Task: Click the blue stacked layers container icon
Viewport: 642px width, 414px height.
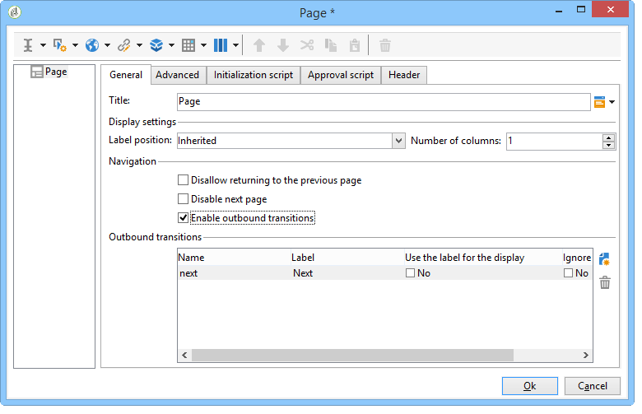Action: pyautogui.click(x=156, y=45)
